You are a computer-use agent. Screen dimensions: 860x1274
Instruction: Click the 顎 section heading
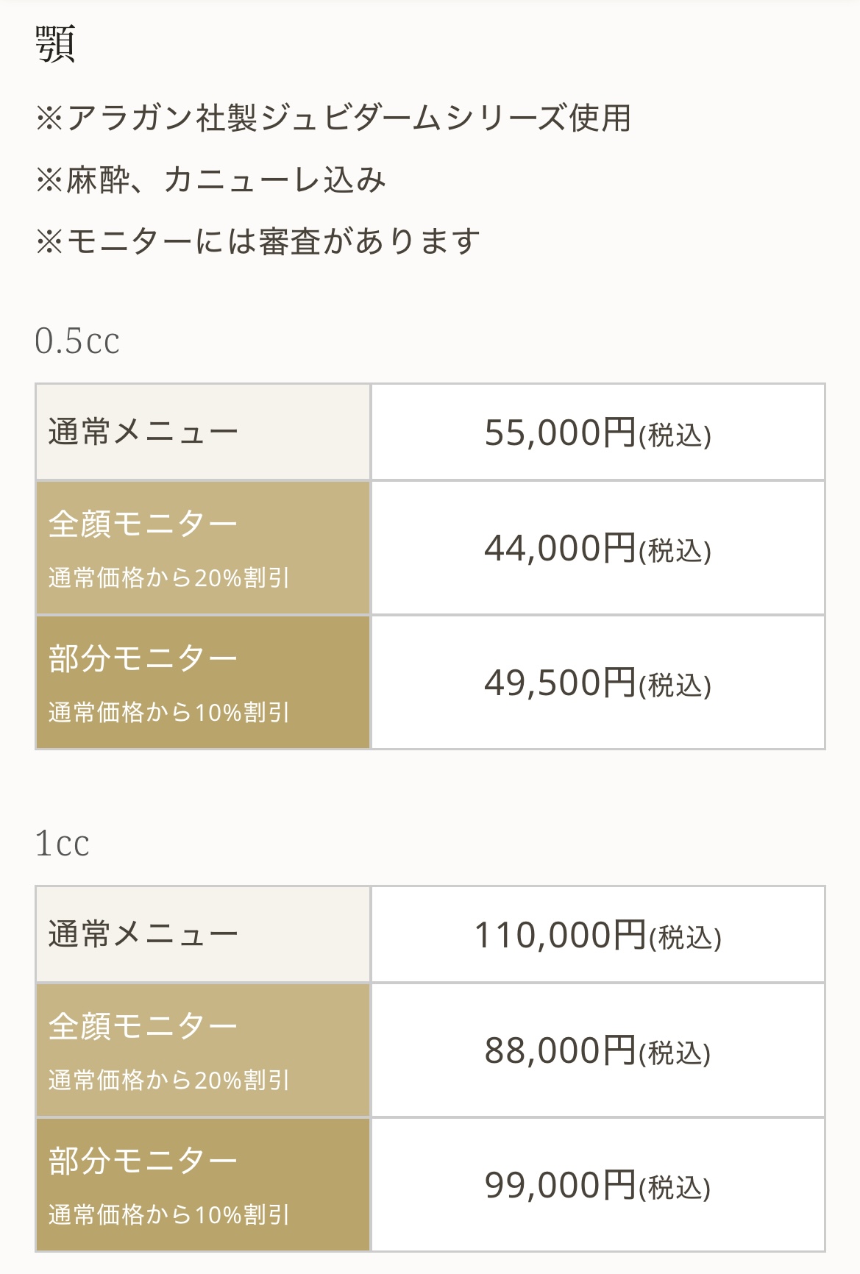coord(55,45)
